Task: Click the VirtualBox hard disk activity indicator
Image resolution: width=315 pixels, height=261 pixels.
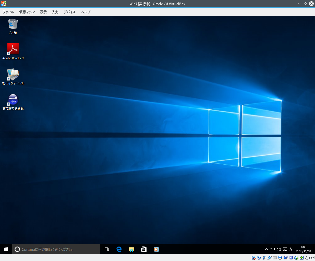Action: tap(253, 258)
